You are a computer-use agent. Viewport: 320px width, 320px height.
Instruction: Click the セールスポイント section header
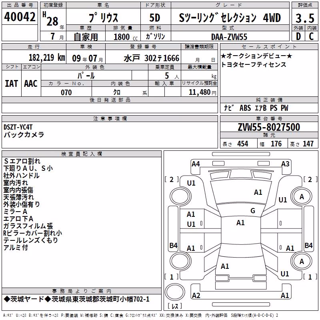pyautogui.click(x=269, y=47)
